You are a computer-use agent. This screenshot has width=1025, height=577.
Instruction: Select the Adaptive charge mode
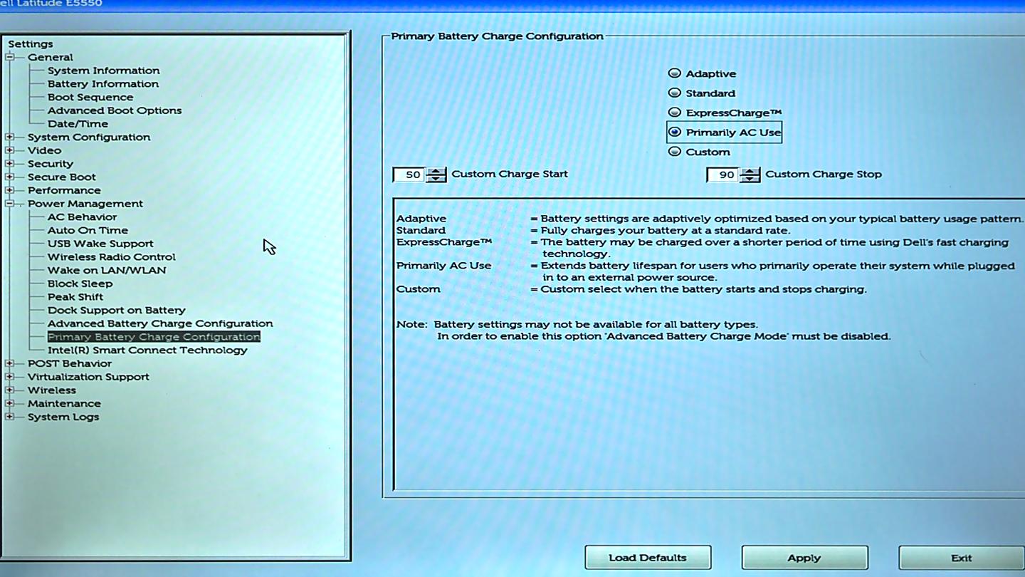(674, 72)
